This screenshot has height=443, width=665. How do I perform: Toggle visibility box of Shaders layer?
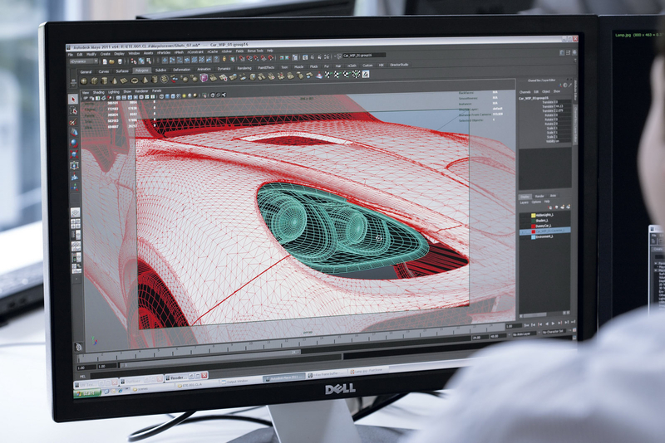(522, 221)
